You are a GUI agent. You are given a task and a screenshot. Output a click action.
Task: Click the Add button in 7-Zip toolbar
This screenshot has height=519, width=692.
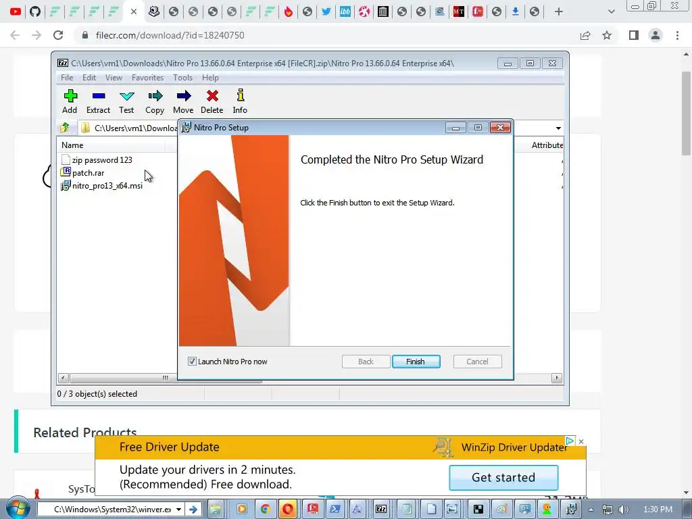pos(70,101)
